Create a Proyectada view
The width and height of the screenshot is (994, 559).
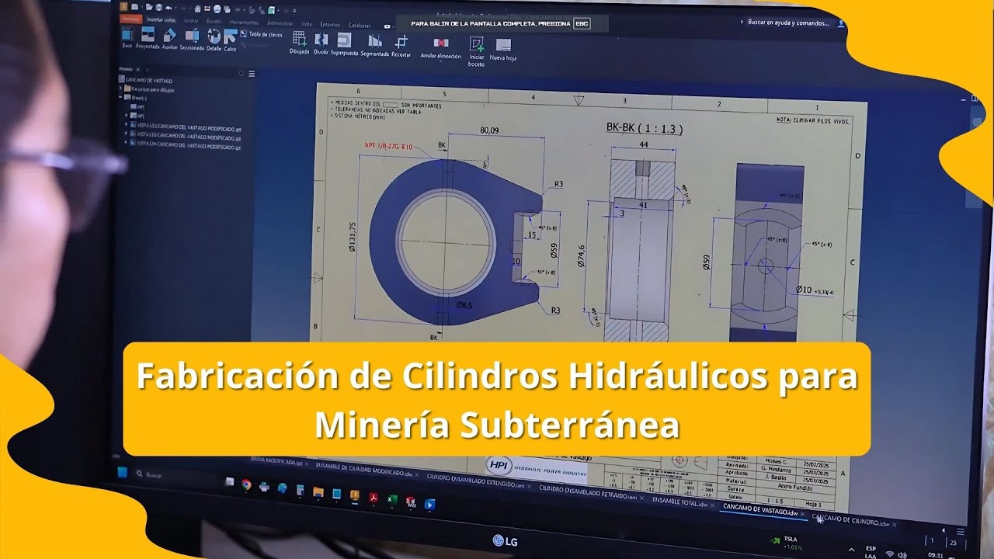click(148, 40)
